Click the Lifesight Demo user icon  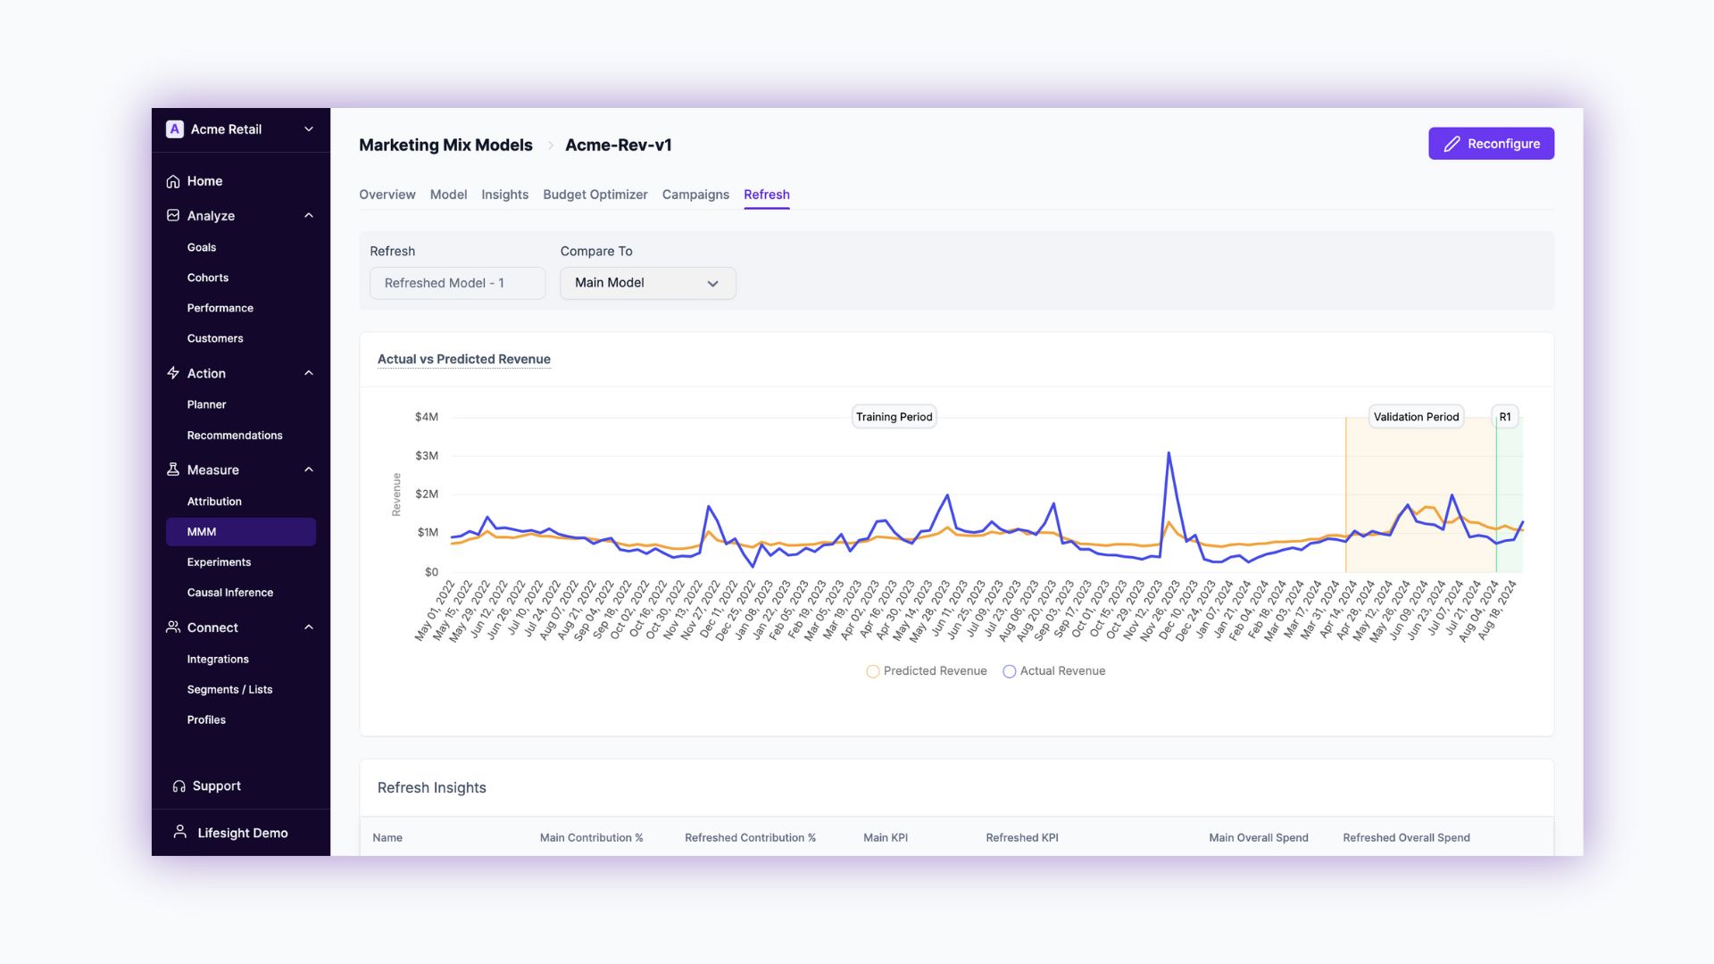[179, 832]
